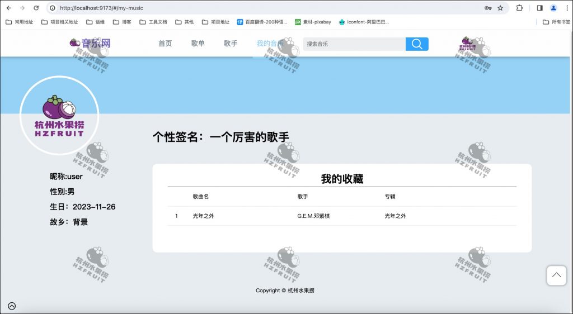Toggle browser side panel icon
573x314 pixels.
click(540, 8)
